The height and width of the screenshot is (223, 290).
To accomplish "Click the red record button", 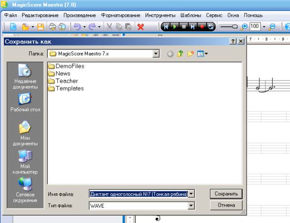I will 202,27.
